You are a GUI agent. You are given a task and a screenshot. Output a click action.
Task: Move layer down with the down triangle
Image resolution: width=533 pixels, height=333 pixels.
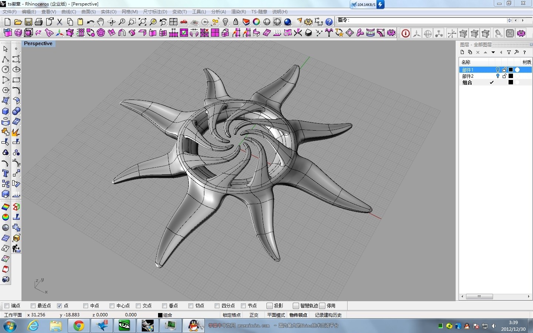493,53
